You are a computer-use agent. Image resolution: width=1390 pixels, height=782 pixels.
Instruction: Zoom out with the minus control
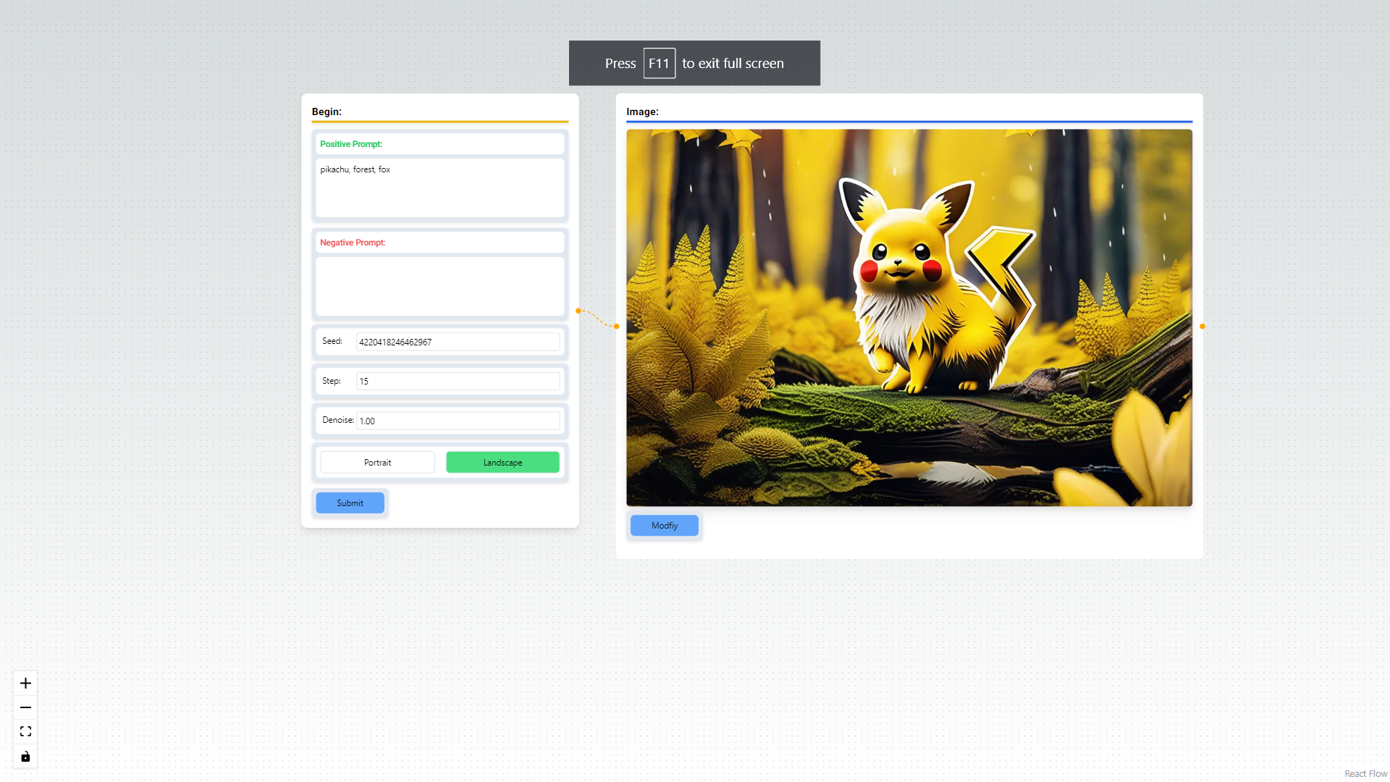[x=25, y=707]
